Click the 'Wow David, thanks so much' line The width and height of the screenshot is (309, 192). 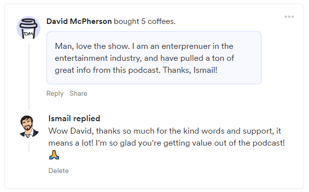tap(164, 131)
